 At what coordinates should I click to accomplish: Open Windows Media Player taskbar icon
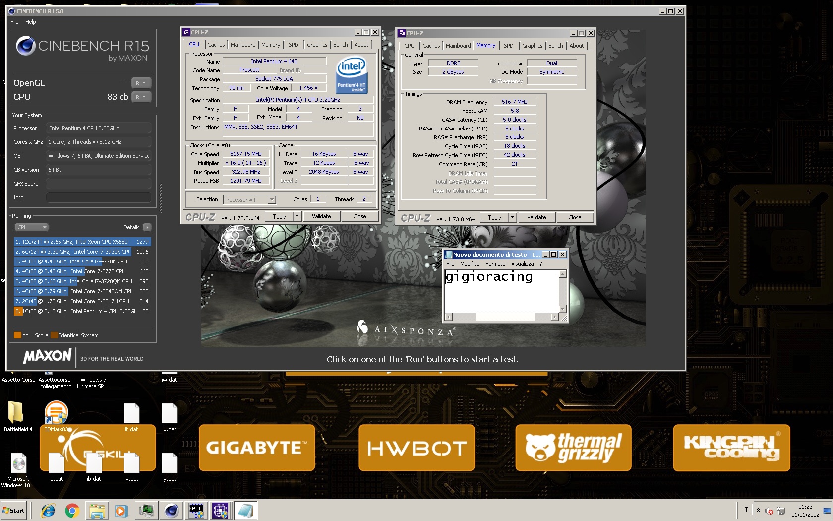click(120, 511)
